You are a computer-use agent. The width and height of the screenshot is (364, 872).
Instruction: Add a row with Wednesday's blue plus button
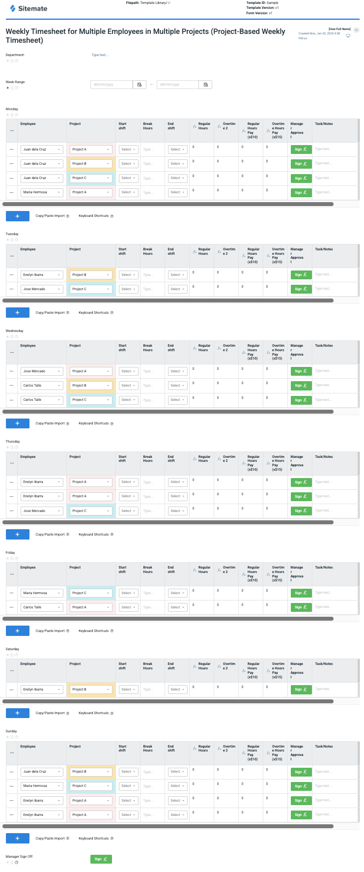pos(18,423)
